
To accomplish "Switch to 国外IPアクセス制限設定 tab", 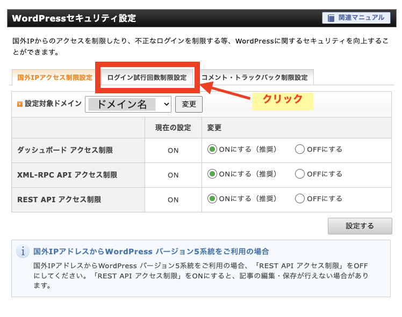I will coord(55,77).
